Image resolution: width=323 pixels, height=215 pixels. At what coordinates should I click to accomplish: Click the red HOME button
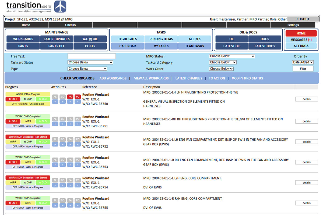coord(301,33)
